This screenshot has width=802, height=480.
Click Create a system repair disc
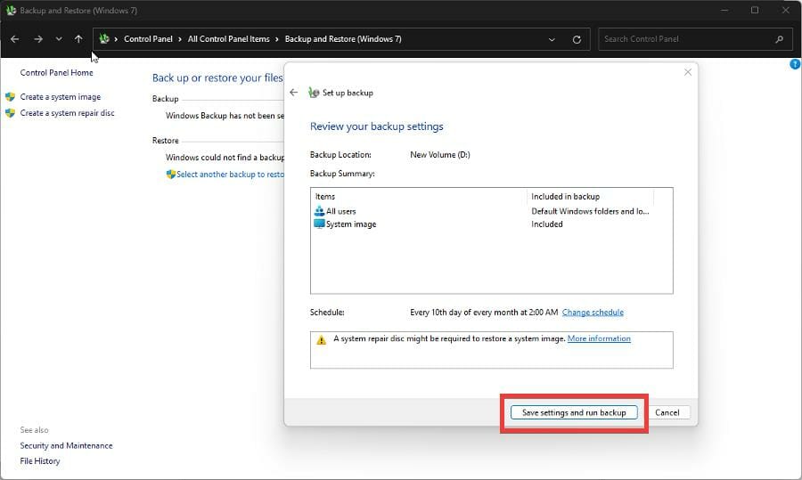click(x=67, y=113)
